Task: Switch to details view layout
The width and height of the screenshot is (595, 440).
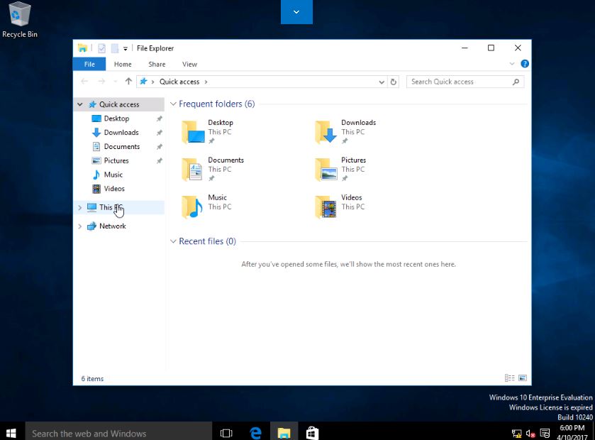Action: point(509,378)
